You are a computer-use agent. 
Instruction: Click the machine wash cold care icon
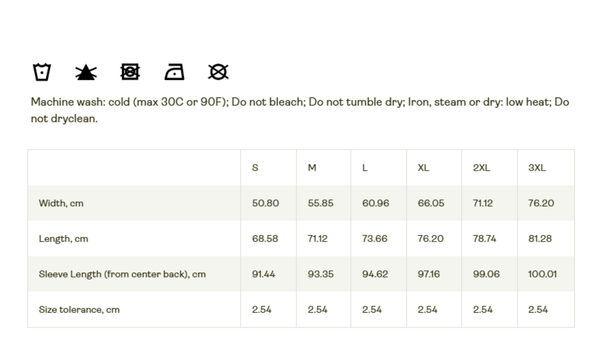tap(42, 72)
